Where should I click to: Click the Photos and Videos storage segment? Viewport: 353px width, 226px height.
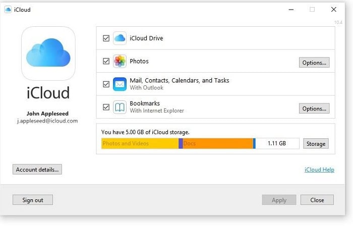[140, 144]
